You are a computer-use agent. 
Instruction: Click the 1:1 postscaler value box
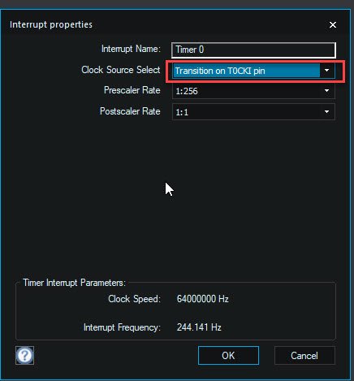[253, 112]
